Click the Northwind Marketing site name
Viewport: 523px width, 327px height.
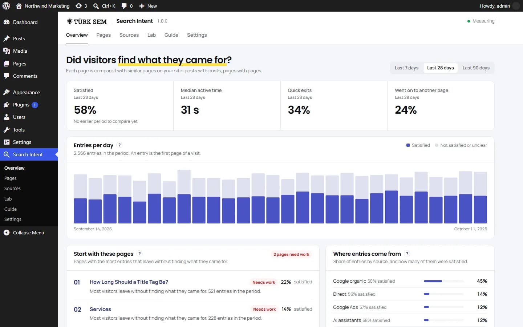pos(47,6)
